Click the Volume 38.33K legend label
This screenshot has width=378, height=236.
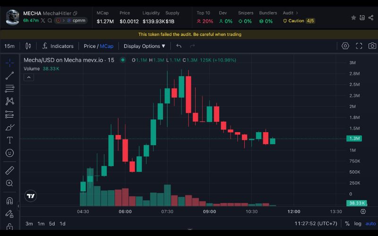click(x=41, y=68)
